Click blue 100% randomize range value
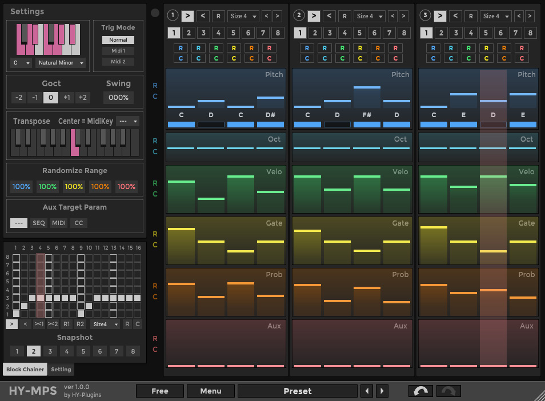 tap(21, 187)
